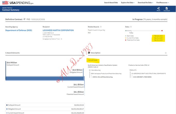Click the red potential end date timeline marker
Image resolution: width=176 pixels, height=114 pixels.
click(x=162, y=31)
